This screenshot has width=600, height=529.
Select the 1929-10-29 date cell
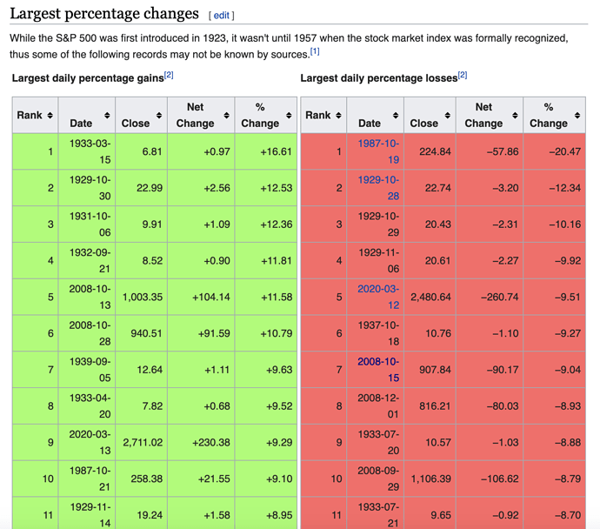pos(376,224)
